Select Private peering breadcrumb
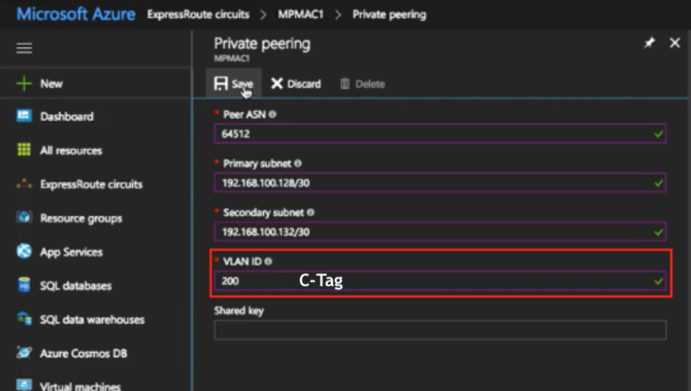The height and width of the screenshot is (391, 691). [390, 15]
